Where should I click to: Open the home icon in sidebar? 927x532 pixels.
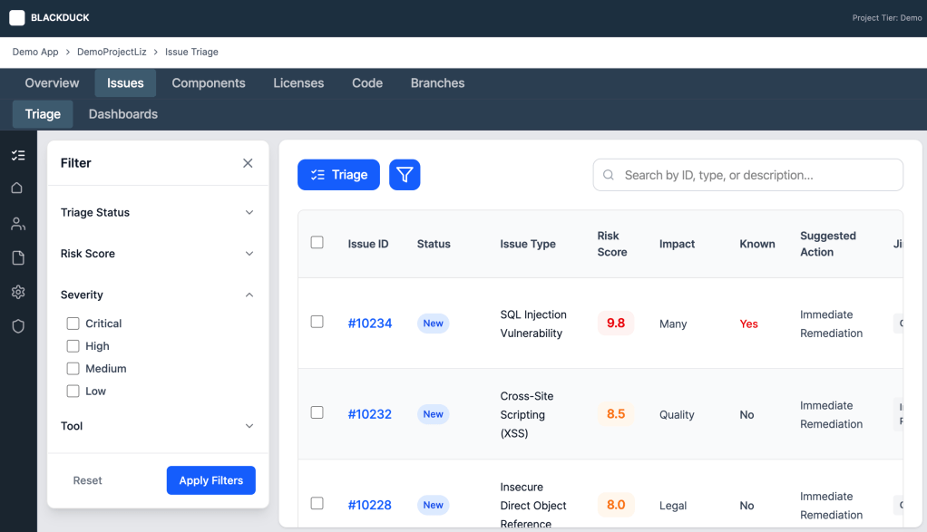click(18, 189)
